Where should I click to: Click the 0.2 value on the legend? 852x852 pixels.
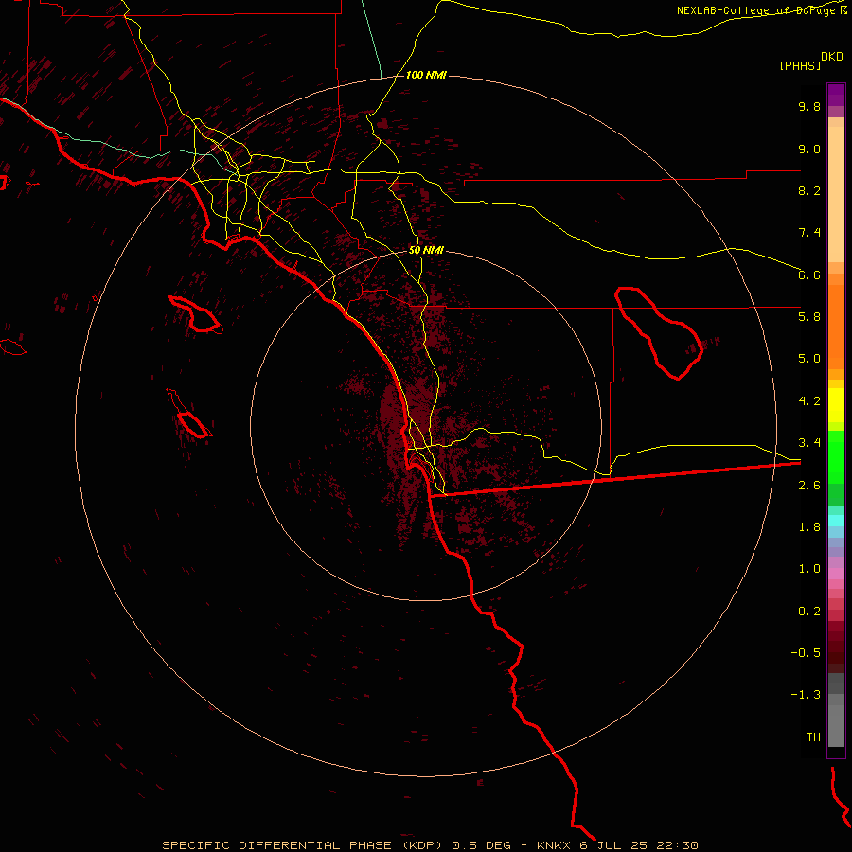809,612
